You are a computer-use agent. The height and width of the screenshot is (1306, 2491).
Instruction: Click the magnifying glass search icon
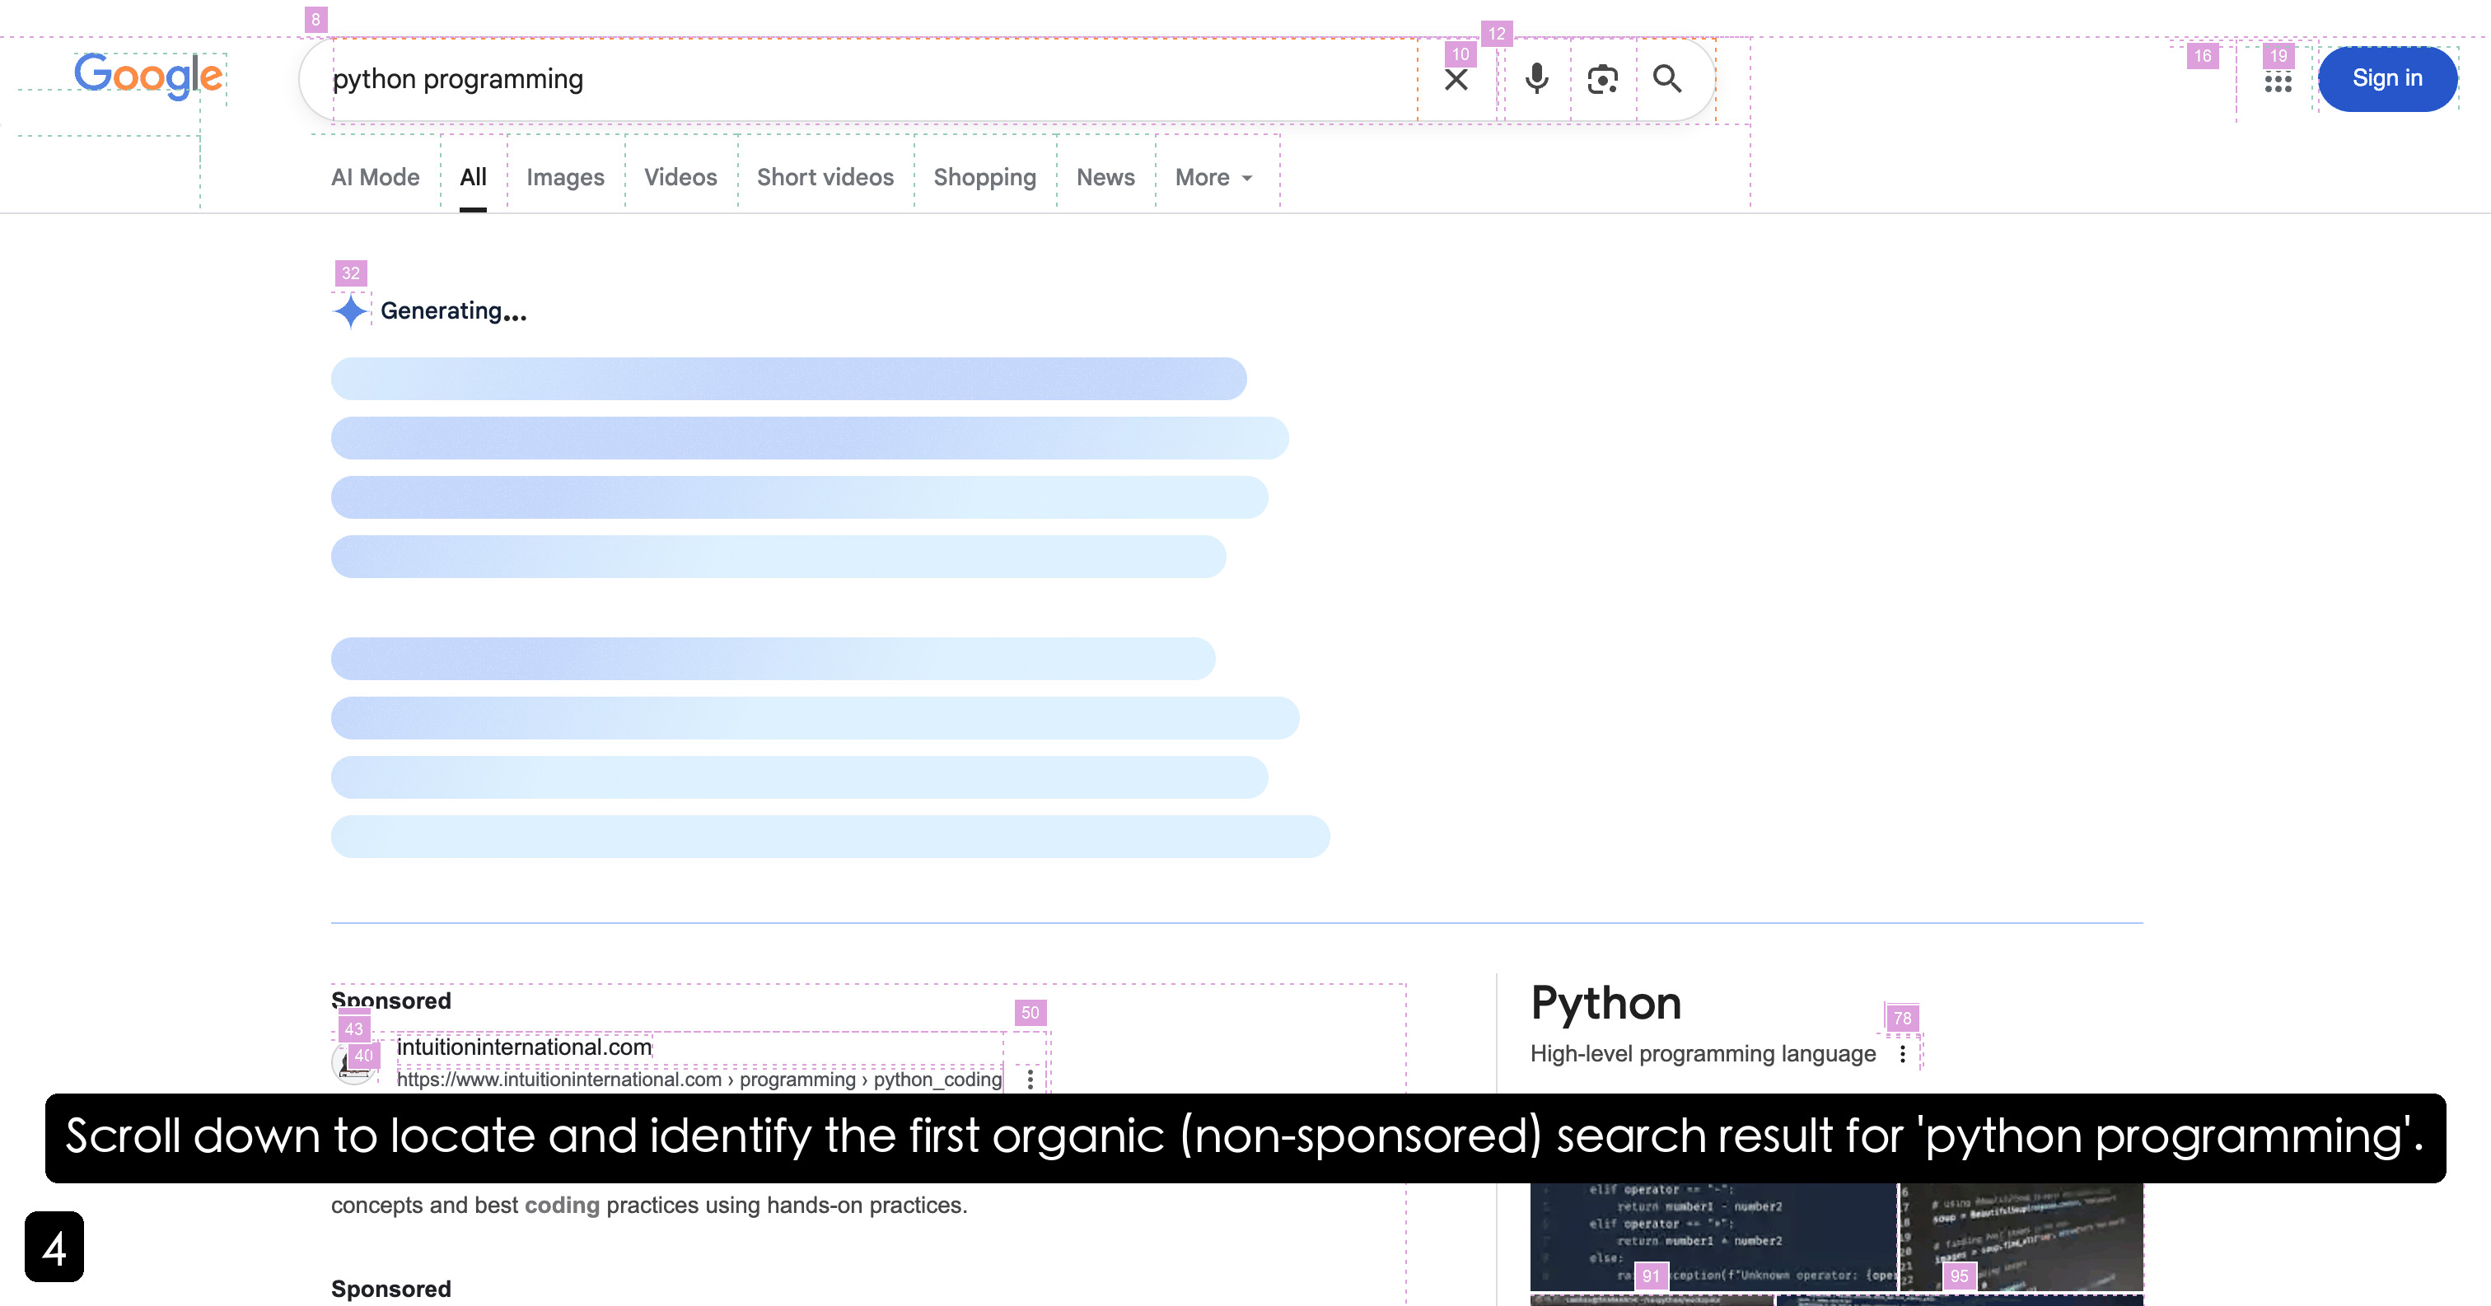(1667, 79)
